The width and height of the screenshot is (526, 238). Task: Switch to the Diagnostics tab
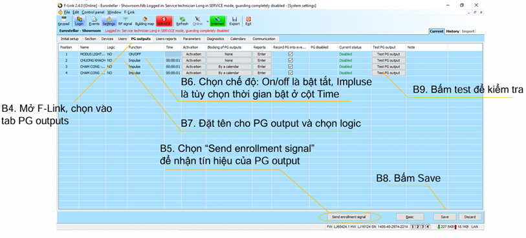click(x=215, y=39)
